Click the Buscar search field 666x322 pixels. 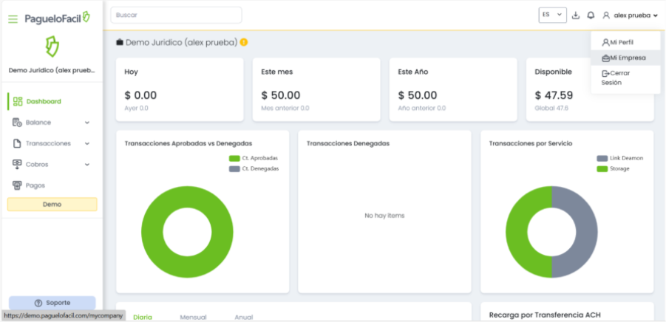point(176,15)
